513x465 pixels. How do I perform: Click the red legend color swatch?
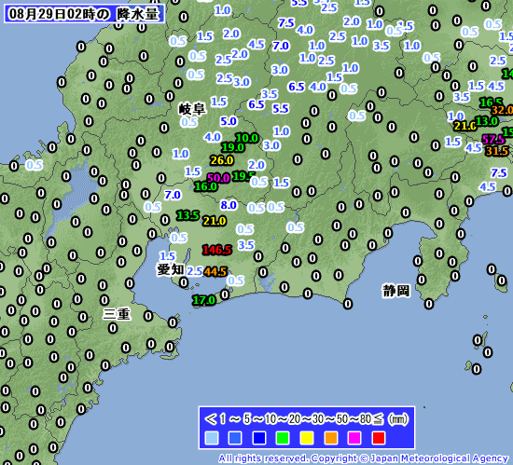click(x=379, y=438)
